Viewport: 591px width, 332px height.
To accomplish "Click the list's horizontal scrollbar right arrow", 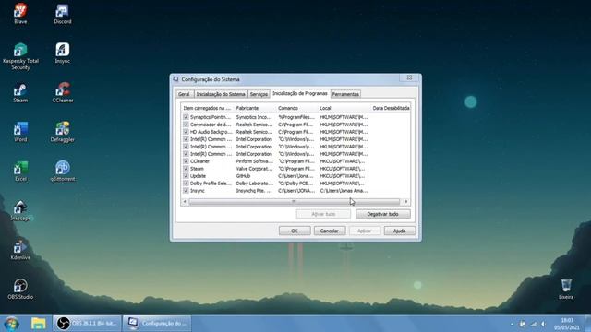I will coord(406,202).
